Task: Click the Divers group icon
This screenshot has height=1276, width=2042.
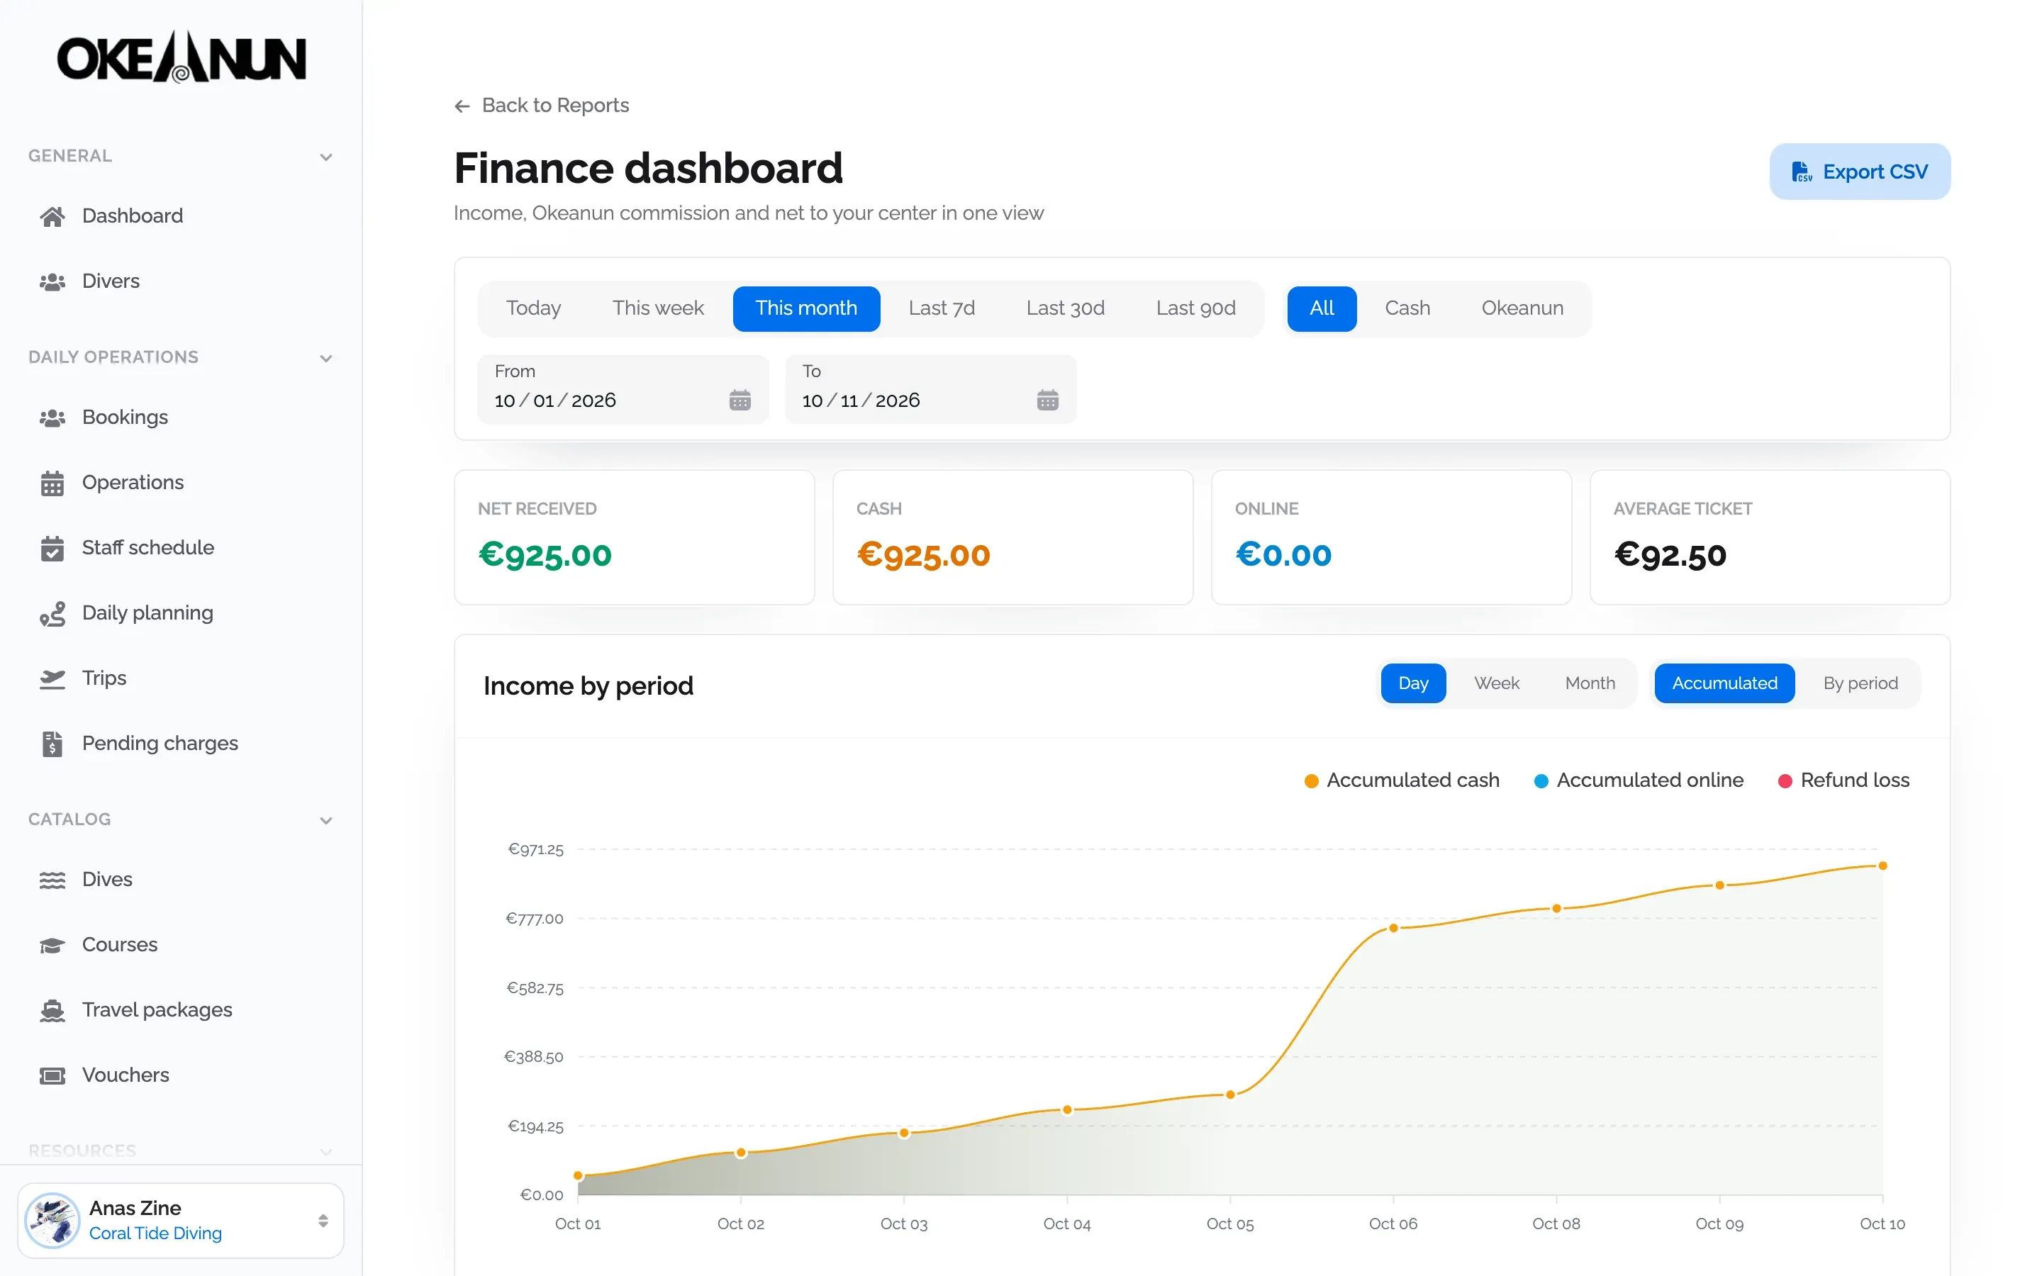Action: 52,281
